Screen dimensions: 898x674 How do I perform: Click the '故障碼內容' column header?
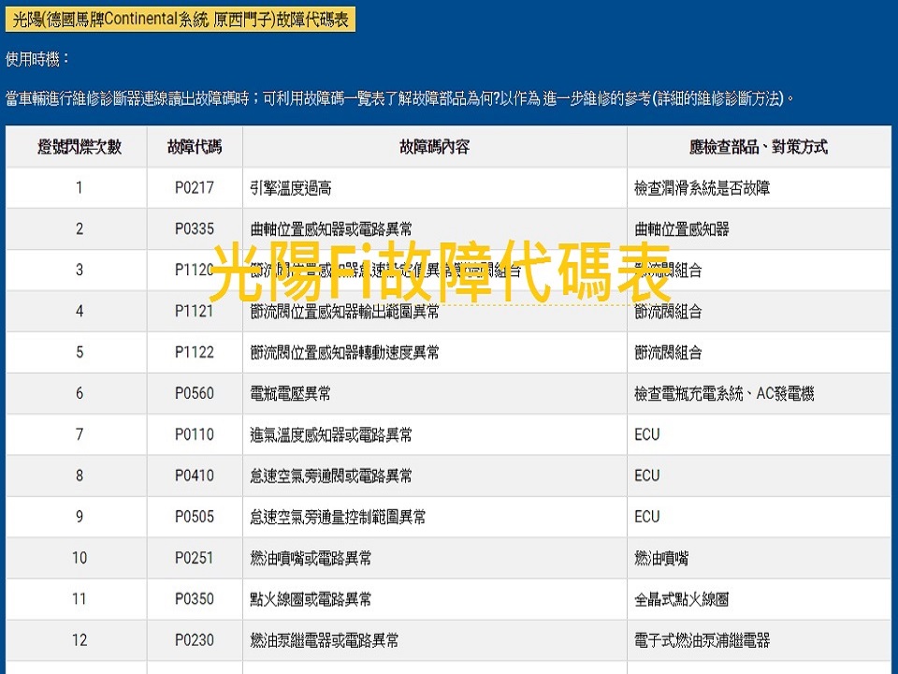click(435, 147)
